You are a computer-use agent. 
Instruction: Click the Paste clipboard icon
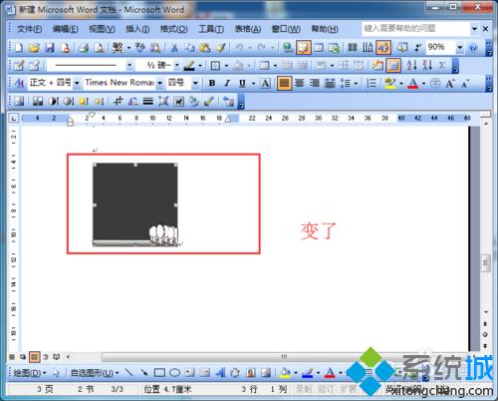205,48
